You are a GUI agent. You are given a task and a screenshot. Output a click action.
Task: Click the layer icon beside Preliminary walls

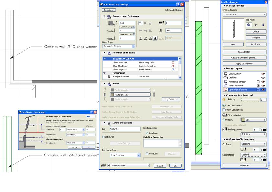point(103,165)
